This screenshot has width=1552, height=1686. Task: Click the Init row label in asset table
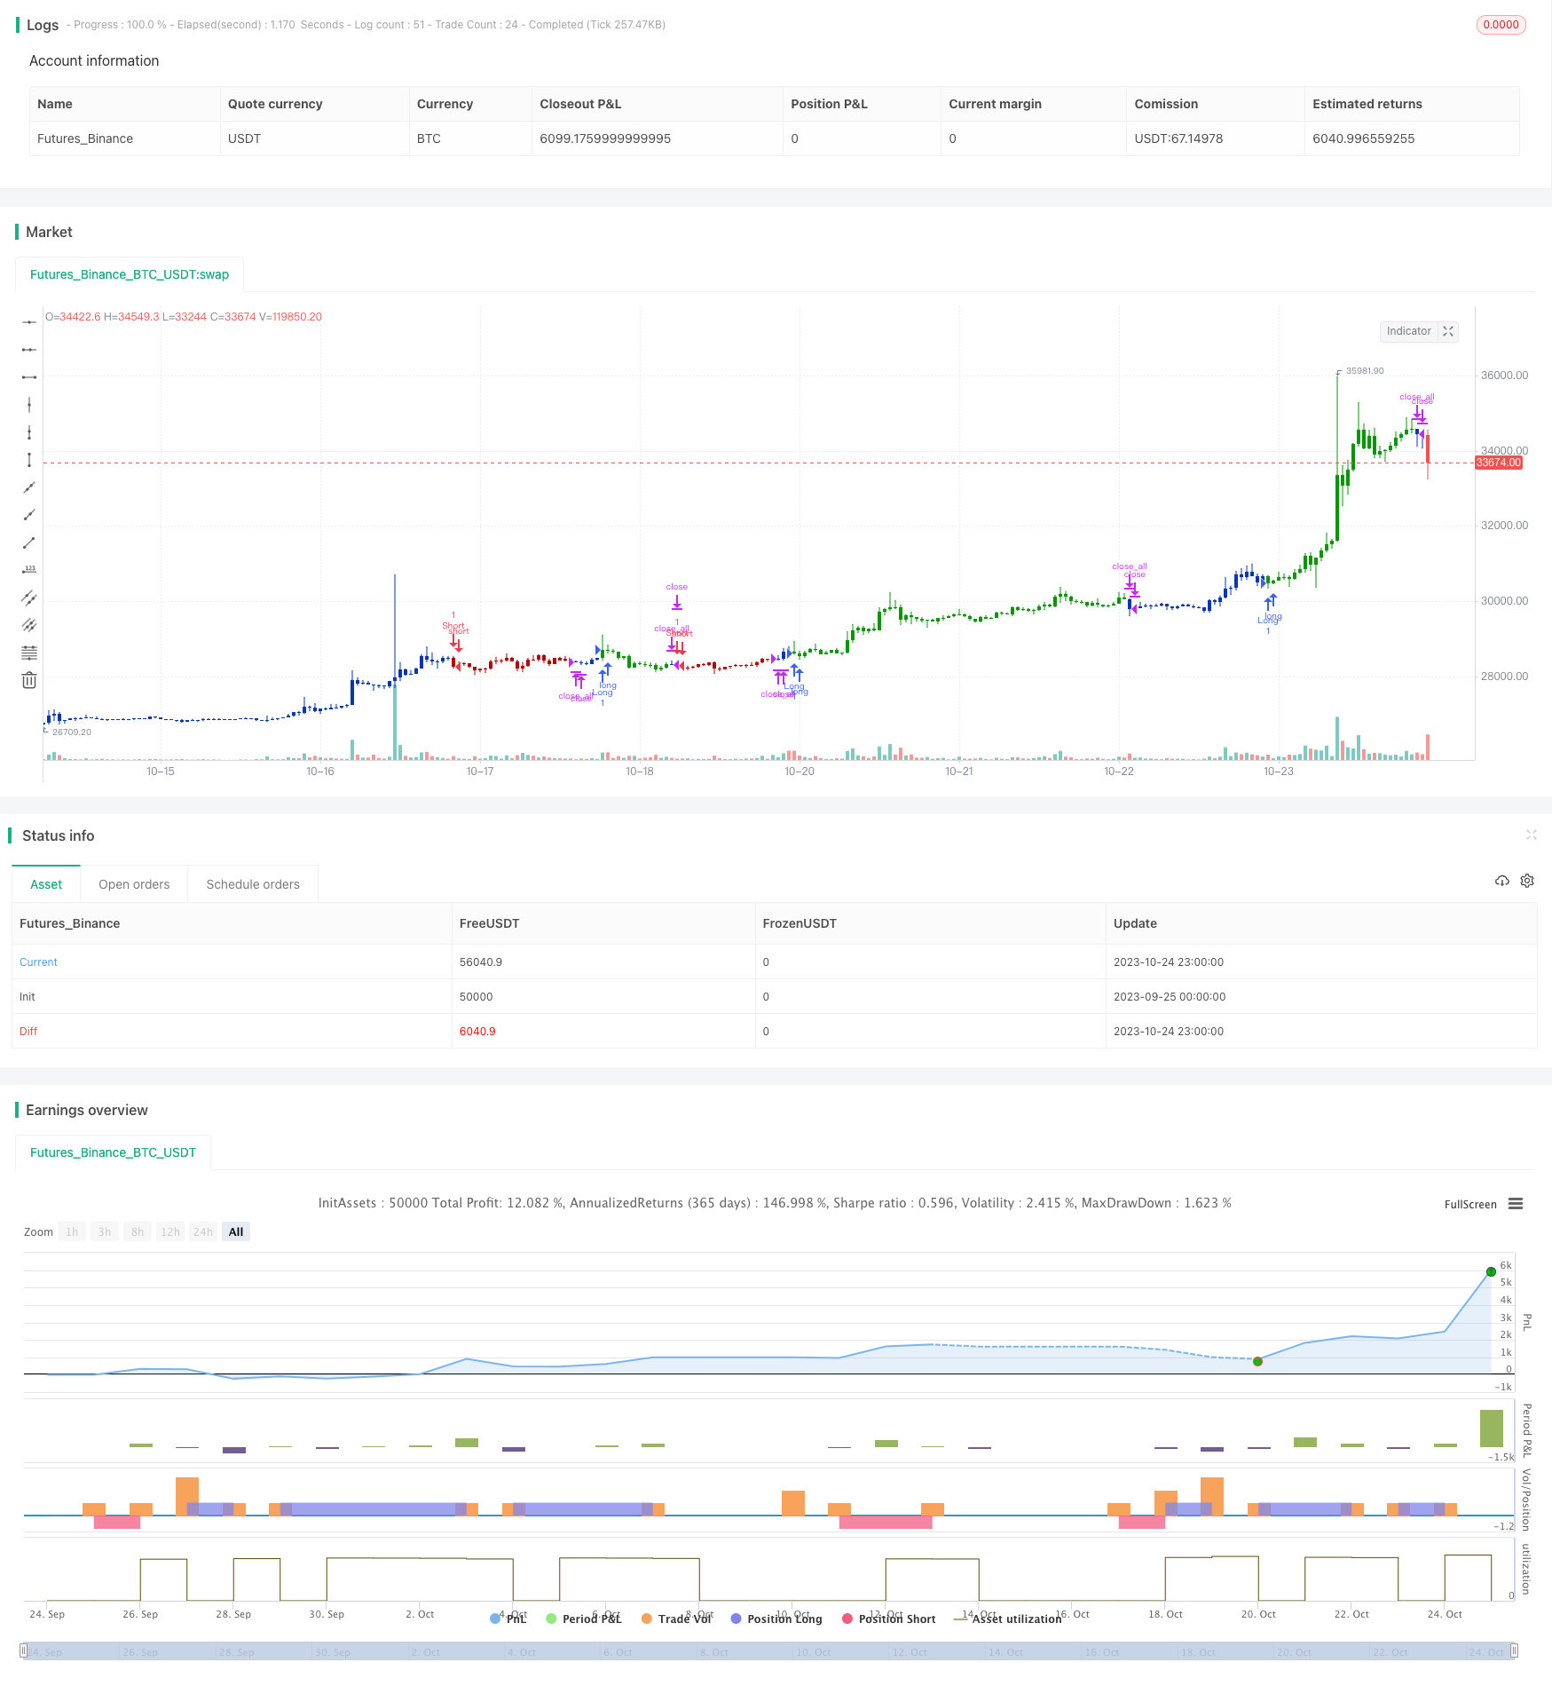pos(28,997)
